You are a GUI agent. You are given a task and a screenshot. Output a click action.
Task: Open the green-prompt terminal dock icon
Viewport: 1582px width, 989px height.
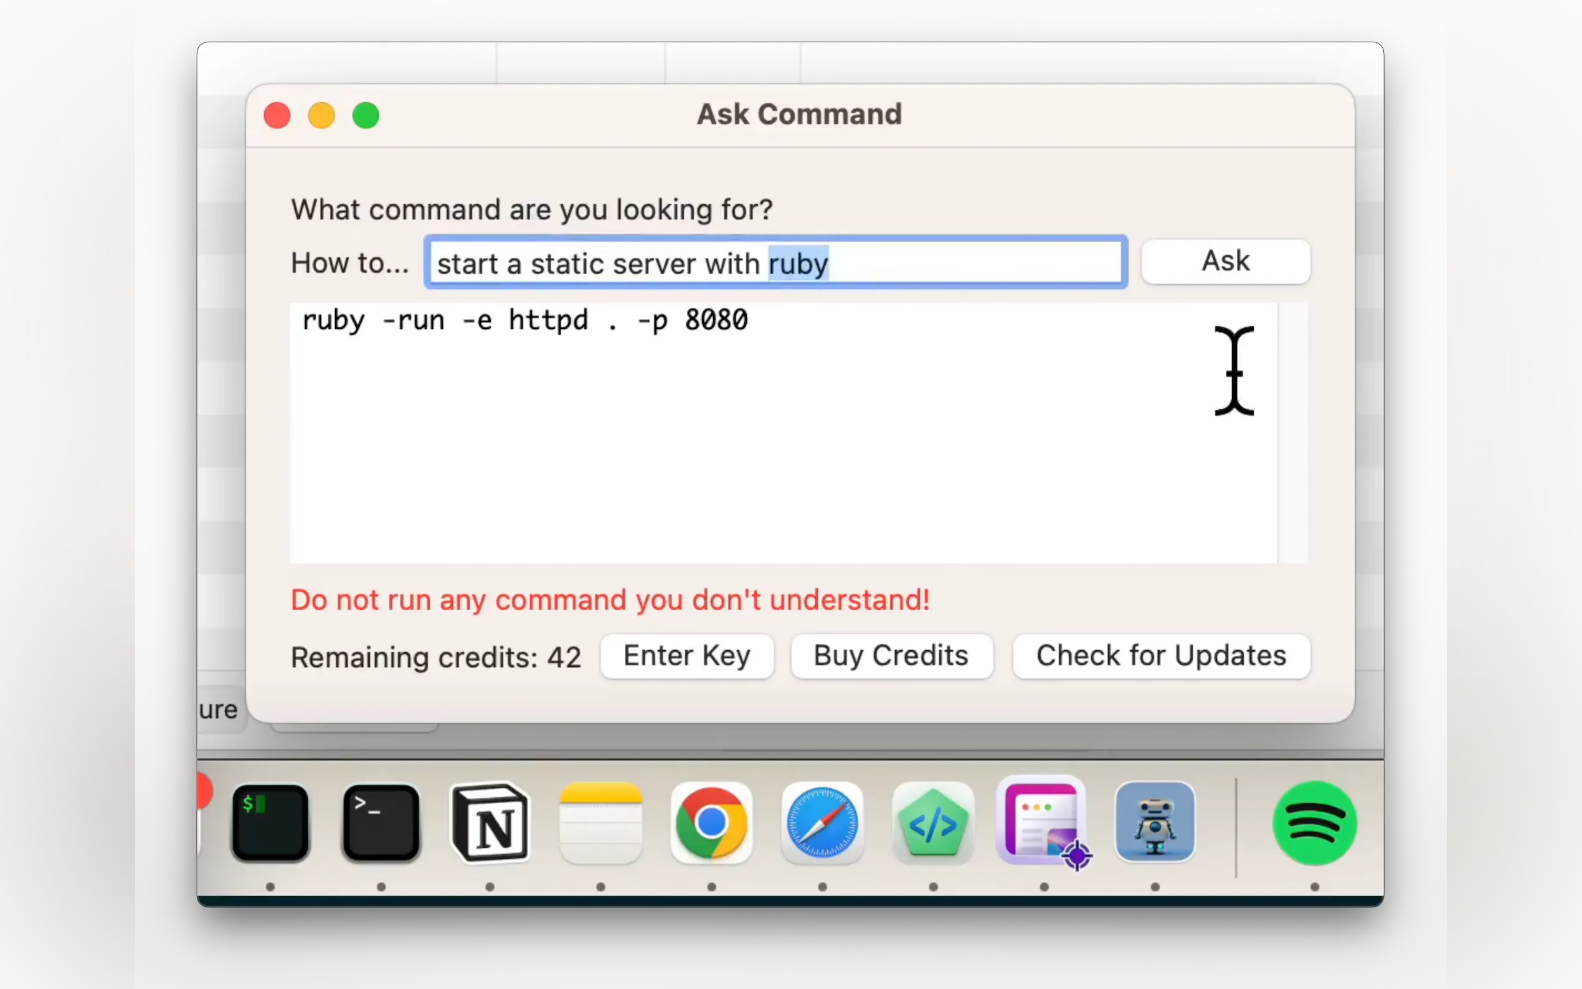(x=270, y=823)
